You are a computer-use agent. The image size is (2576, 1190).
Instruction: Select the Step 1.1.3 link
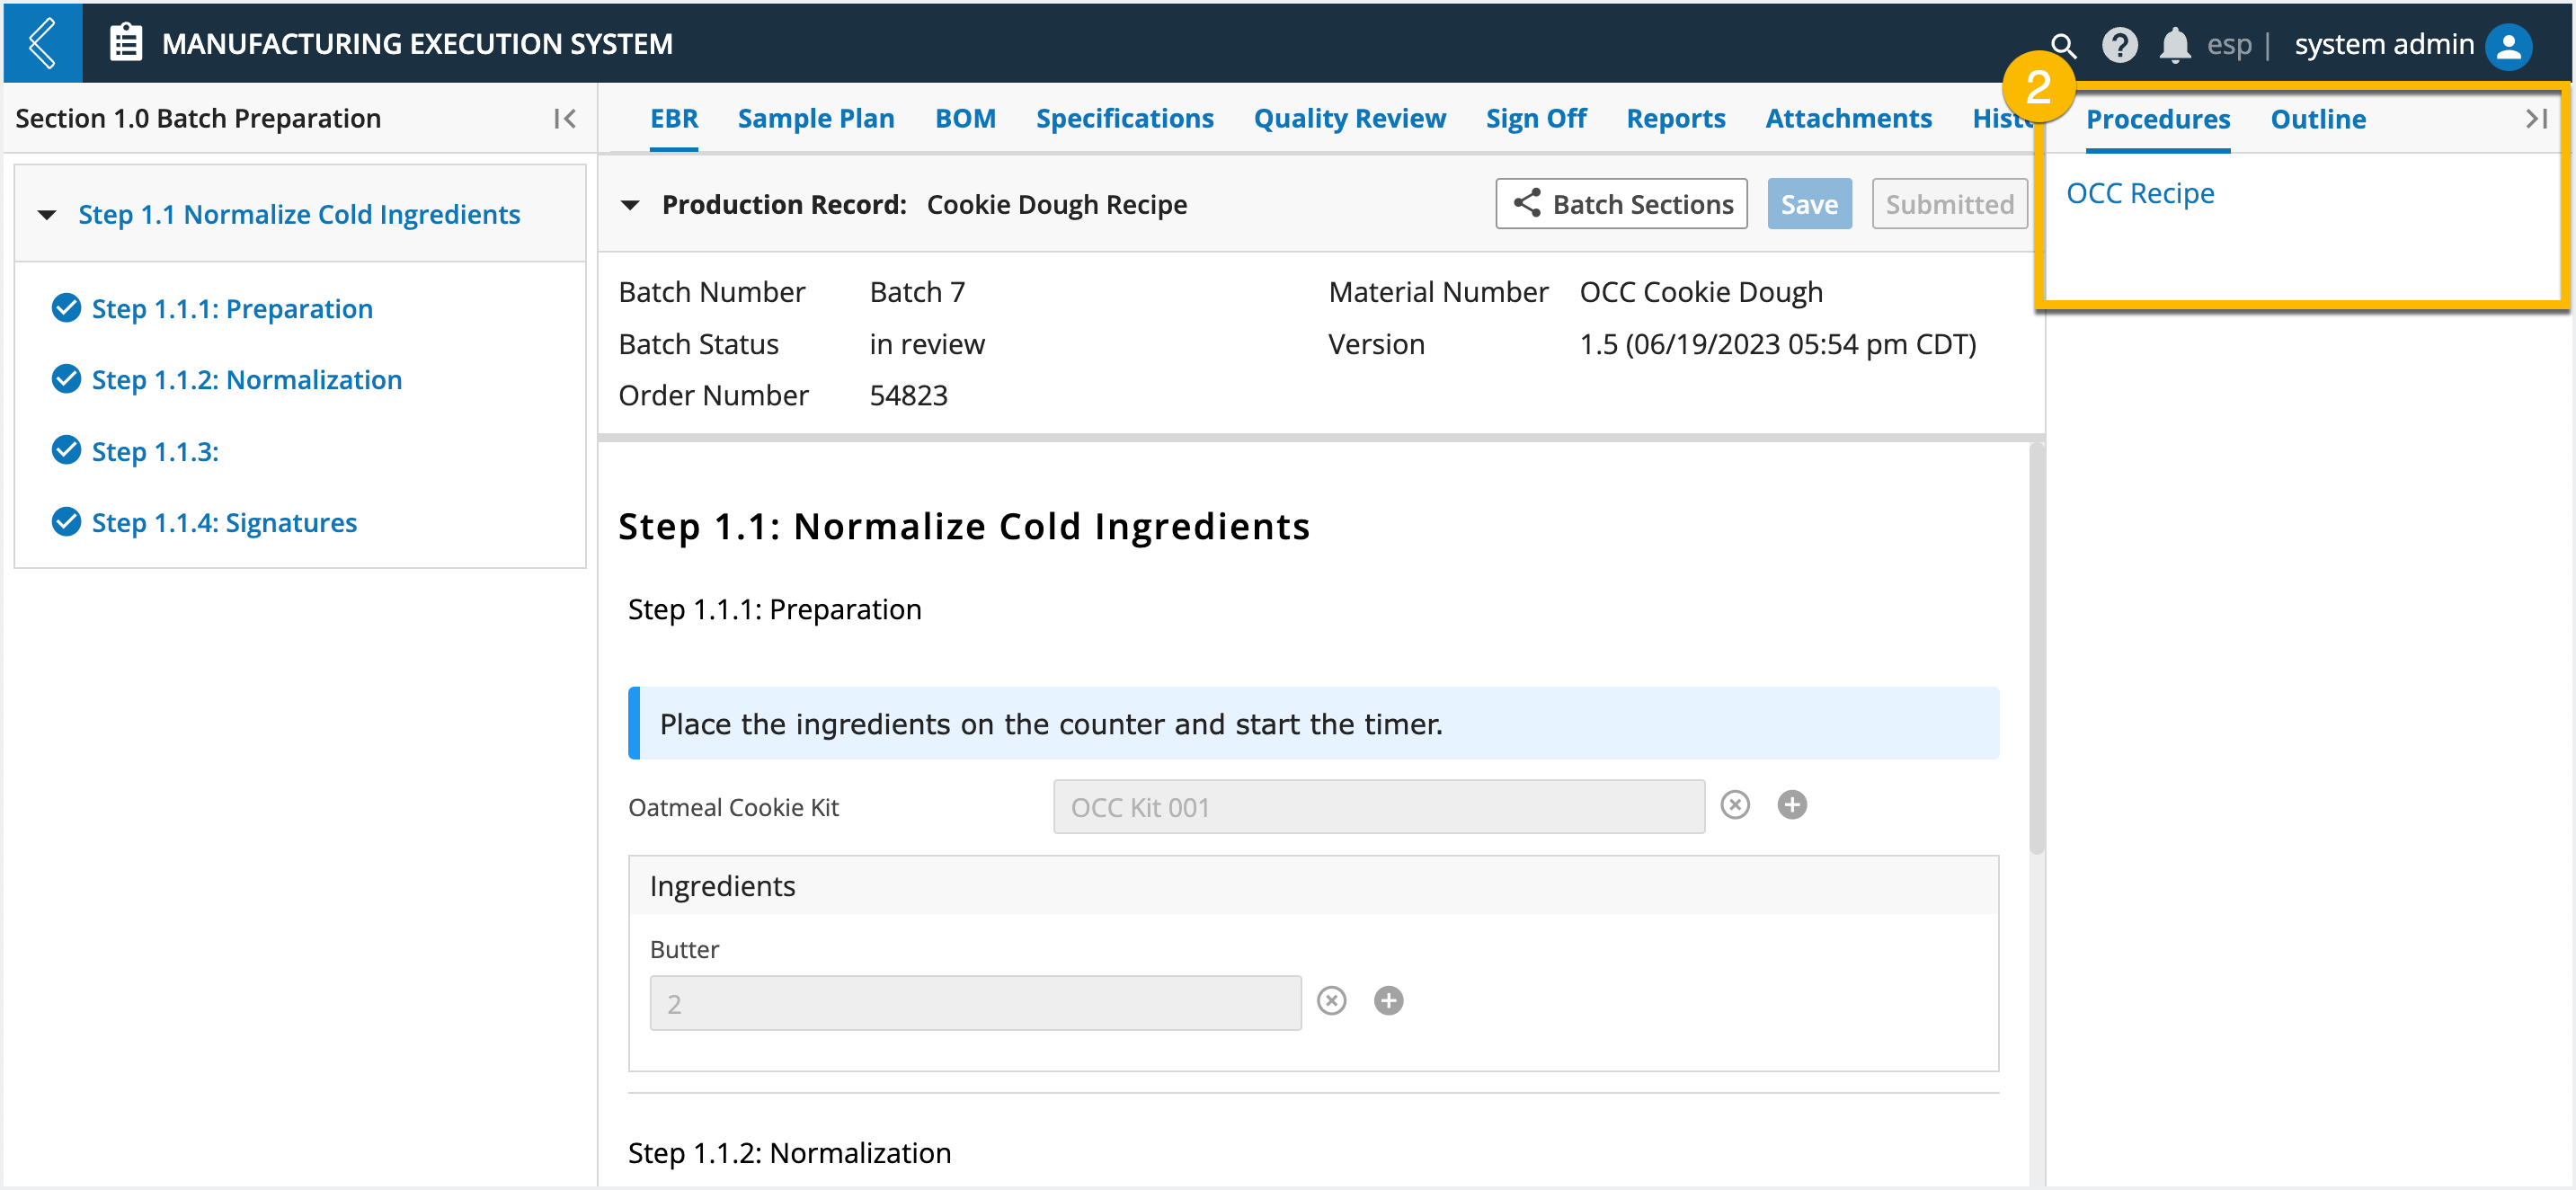(x=155, y=452)
